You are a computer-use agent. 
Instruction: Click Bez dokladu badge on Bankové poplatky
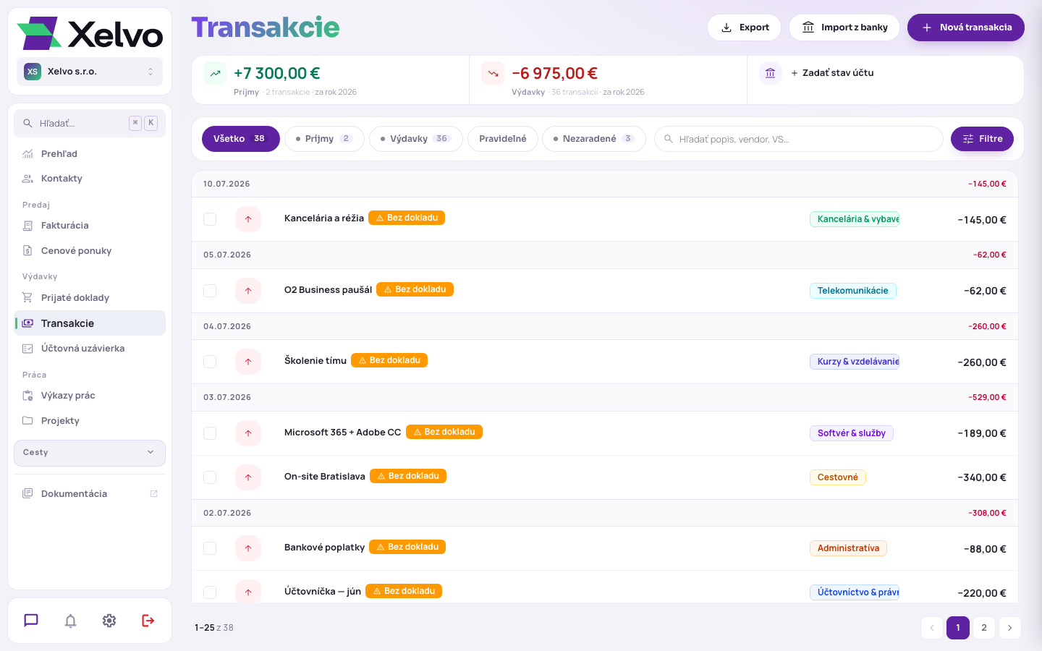pyautogui.click(x=407, y=547)
